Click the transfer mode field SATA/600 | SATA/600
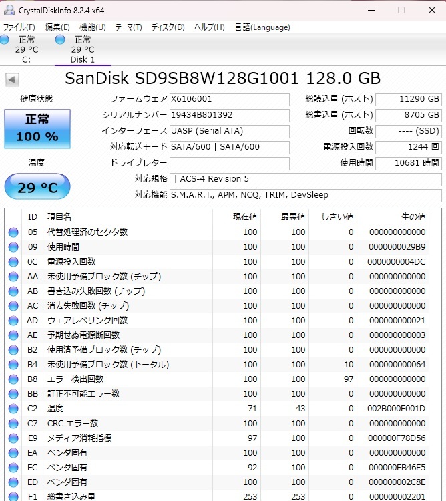 pos(230,147)
